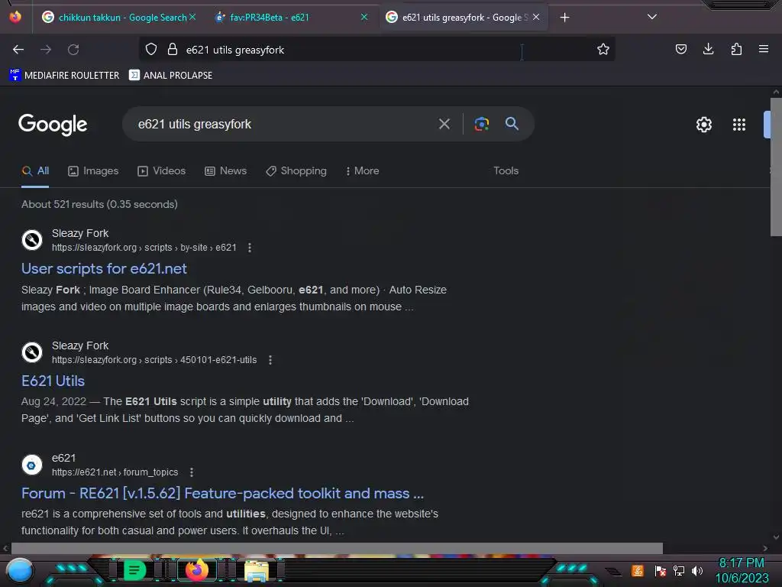Switch to News results
Viewport: 782px width, 587px height.
point(225,170)
